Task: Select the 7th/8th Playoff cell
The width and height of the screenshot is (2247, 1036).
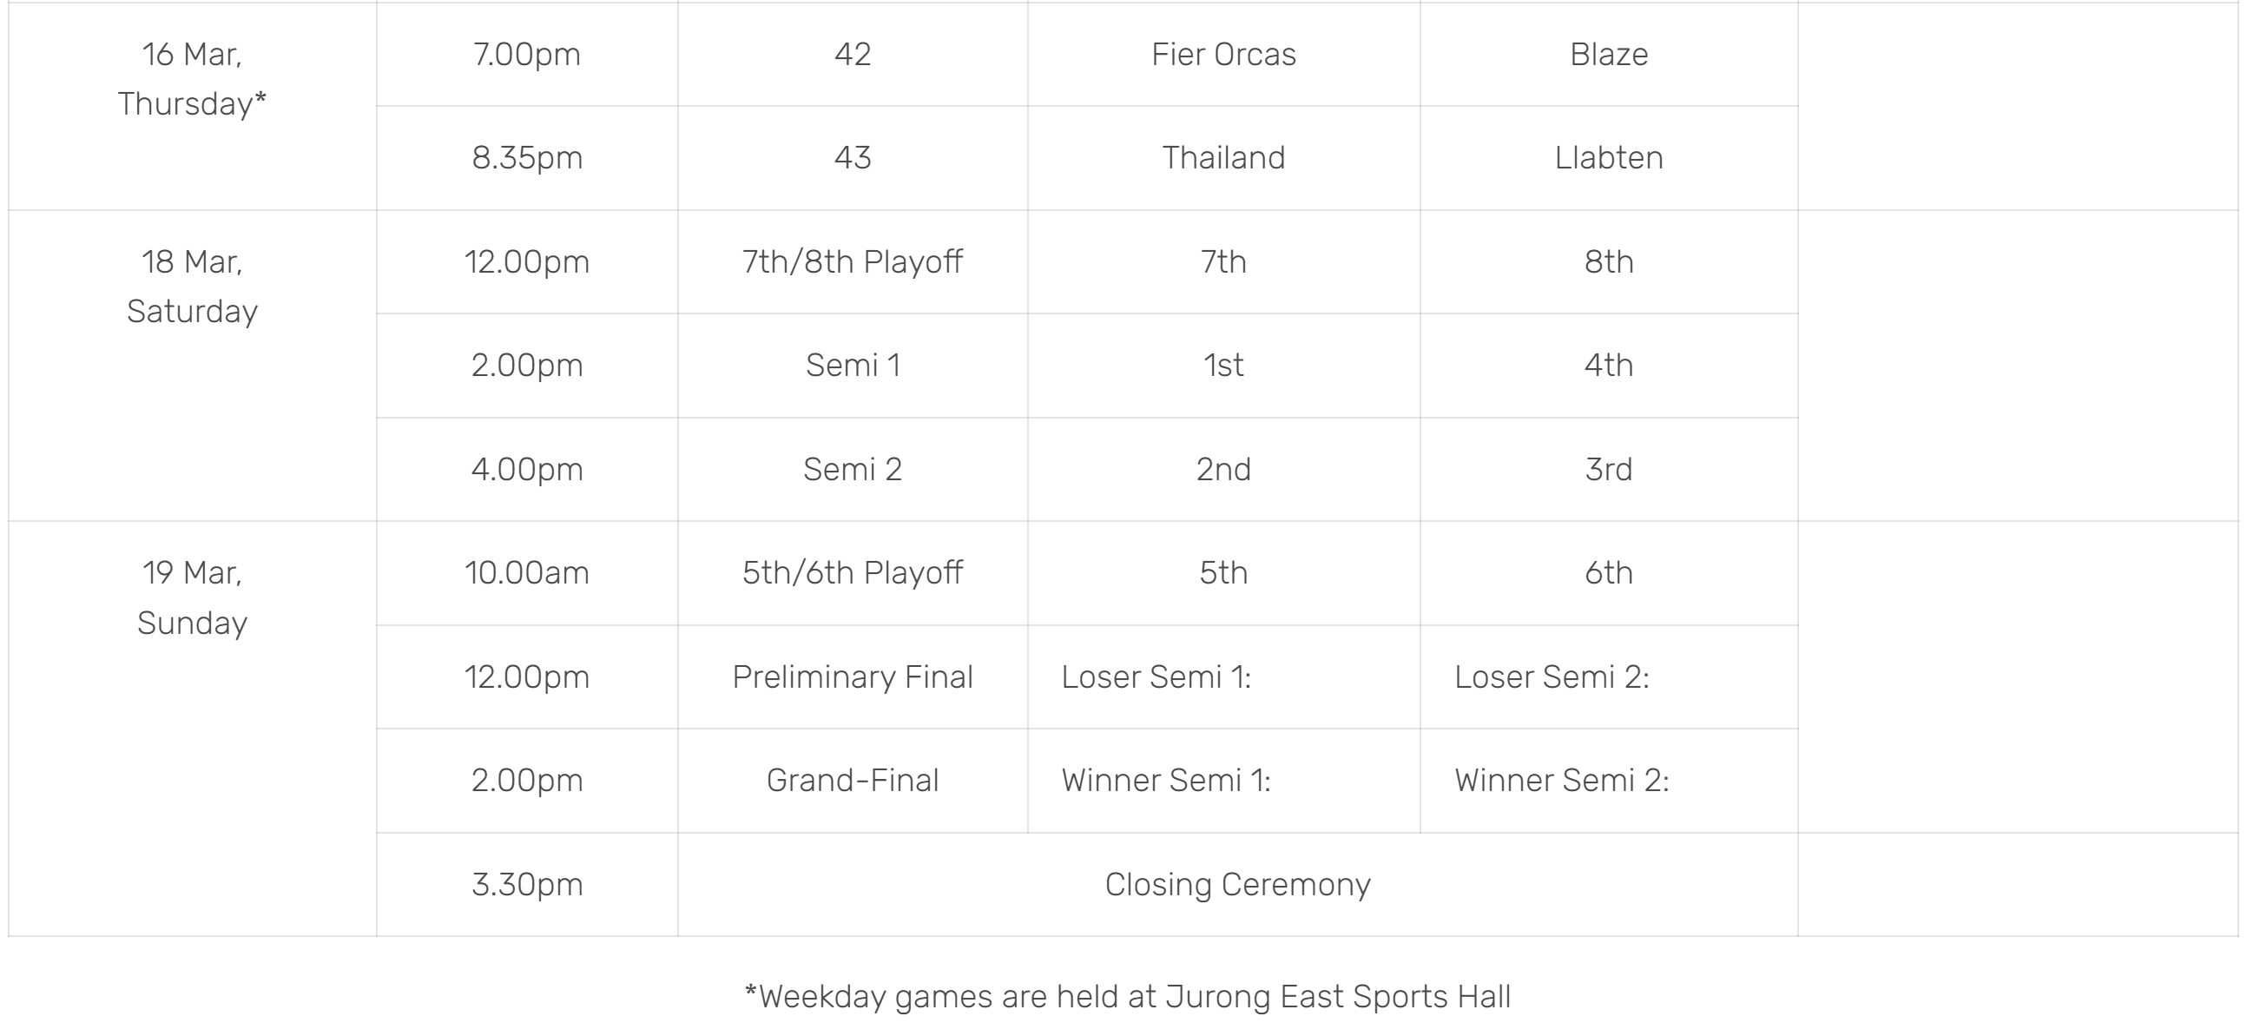Action: 853,262
